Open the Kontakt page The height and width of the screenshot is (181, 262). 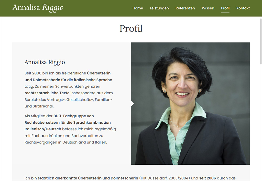tap(243, 8)
